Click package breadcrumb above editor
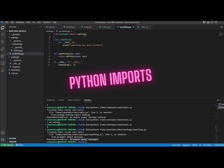Screen dimensions: 224x168 (x=49, y=31)
